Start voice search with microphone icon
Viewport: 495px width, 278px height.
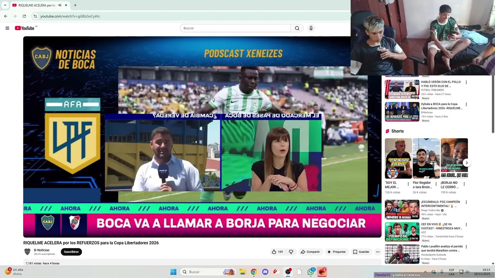click(x=311, y=28)
